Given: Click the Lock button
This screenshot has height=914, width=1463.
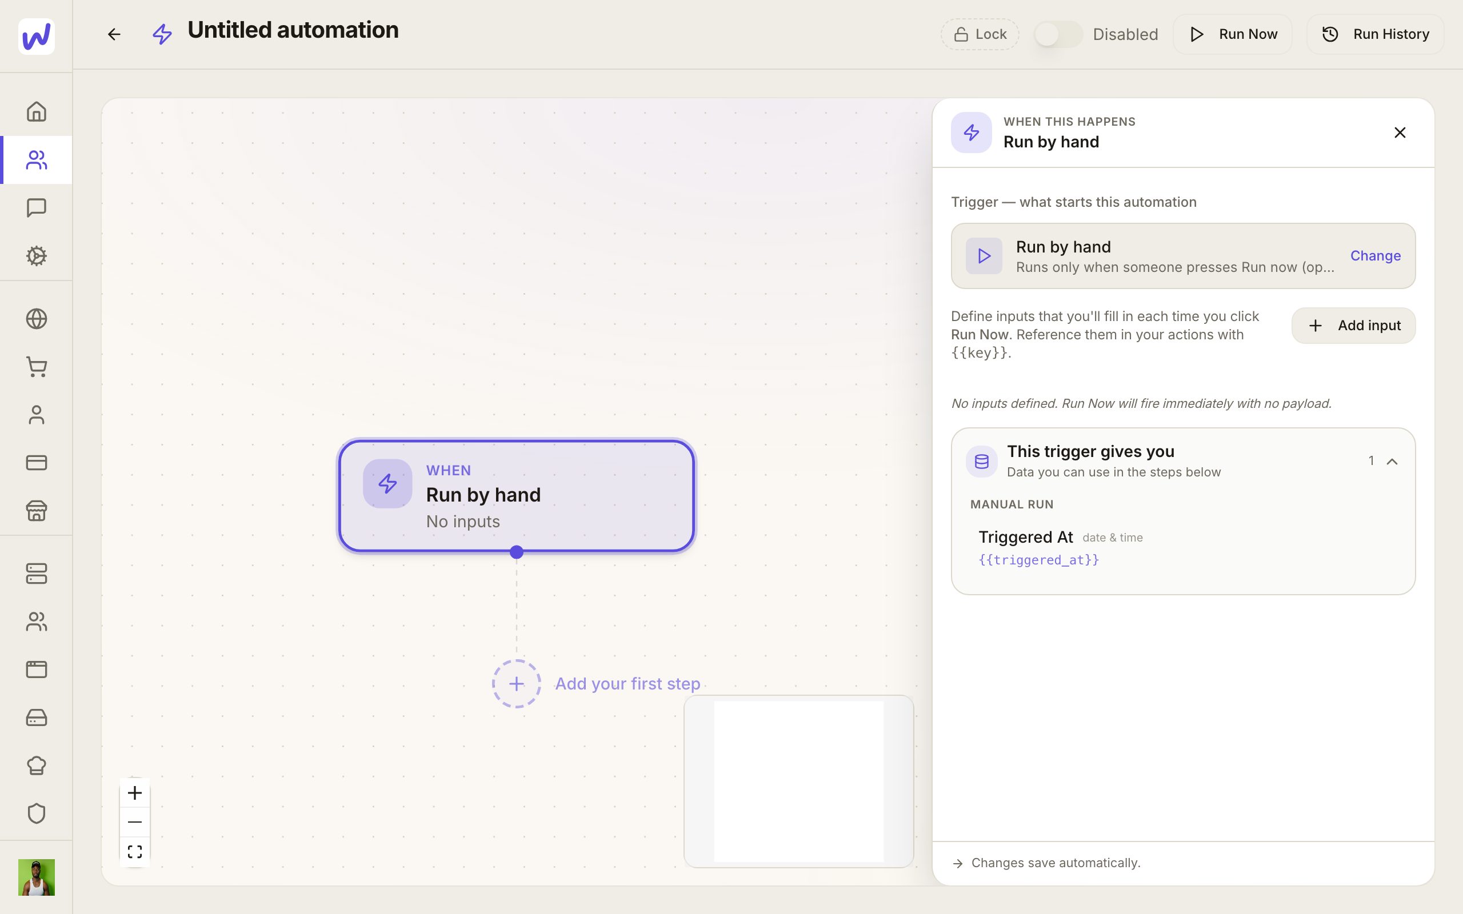Looking at the screenshot, I should click(980, 34).
